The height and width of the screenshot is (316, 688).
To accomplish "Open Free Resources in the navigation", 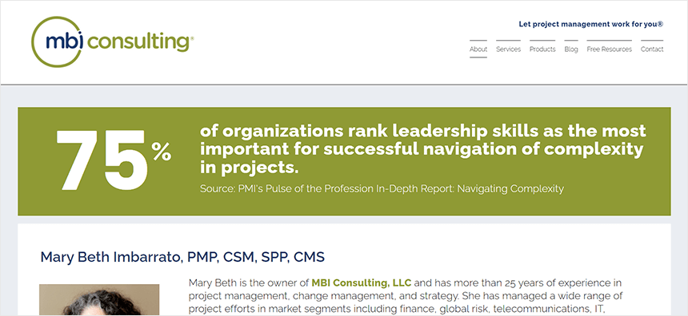I will coord(609,49).
